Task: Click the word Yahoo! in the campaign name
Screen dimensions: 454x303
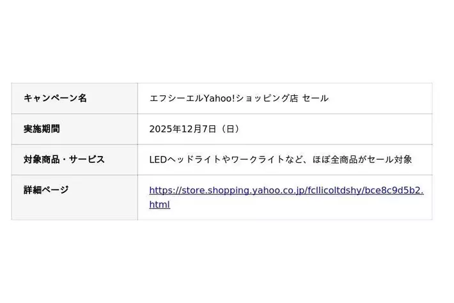Action: coord(219,98)
